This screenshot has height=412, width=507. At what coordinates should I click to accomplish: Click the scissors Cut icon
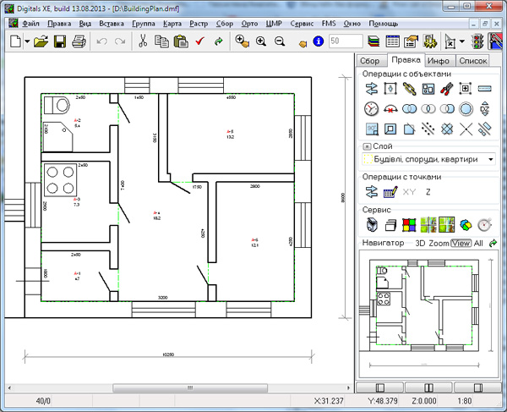[x=143, y=41]
